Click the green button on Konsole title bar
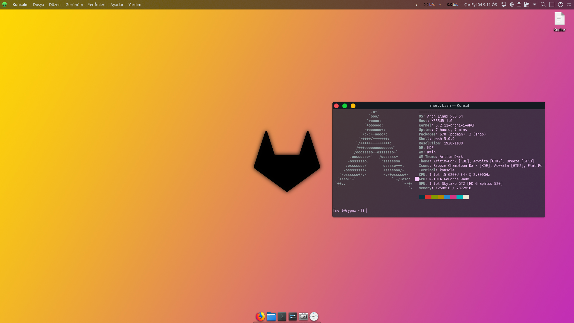The image size is (574, 323). pos(345,106)
